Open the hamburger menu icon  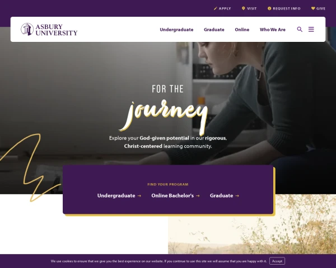311,29
